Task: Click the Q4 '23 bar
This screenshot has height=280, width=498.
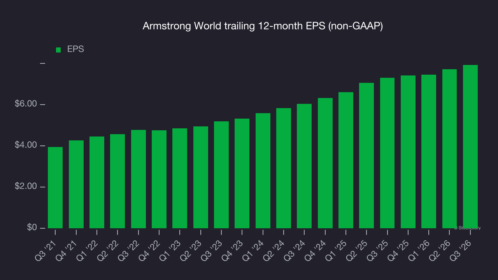Action: coord(242,173)
